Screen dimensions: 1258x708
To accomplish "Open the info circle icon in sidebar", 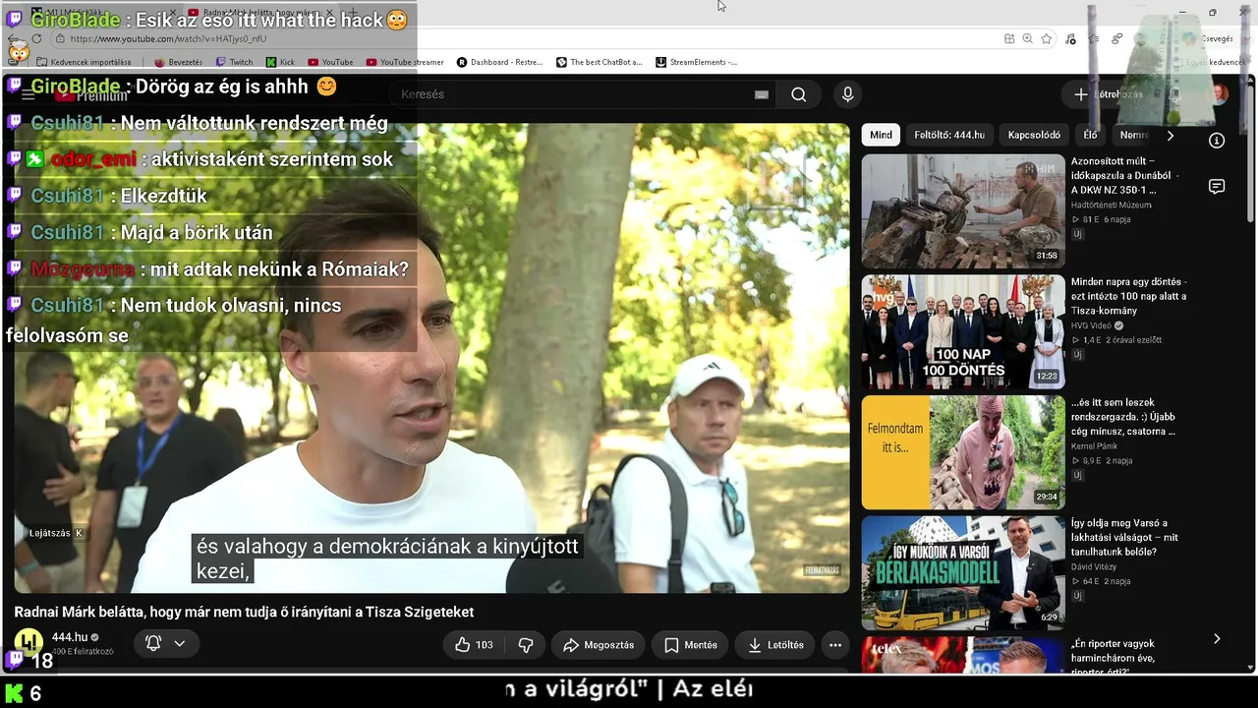I will pyautogui.click(x=1217, y=141).
